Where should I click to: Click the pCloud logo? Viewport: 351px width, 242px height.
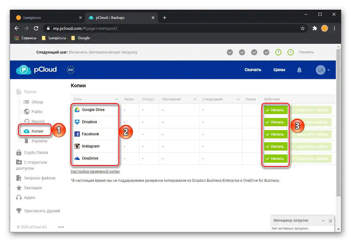[36, 70]
